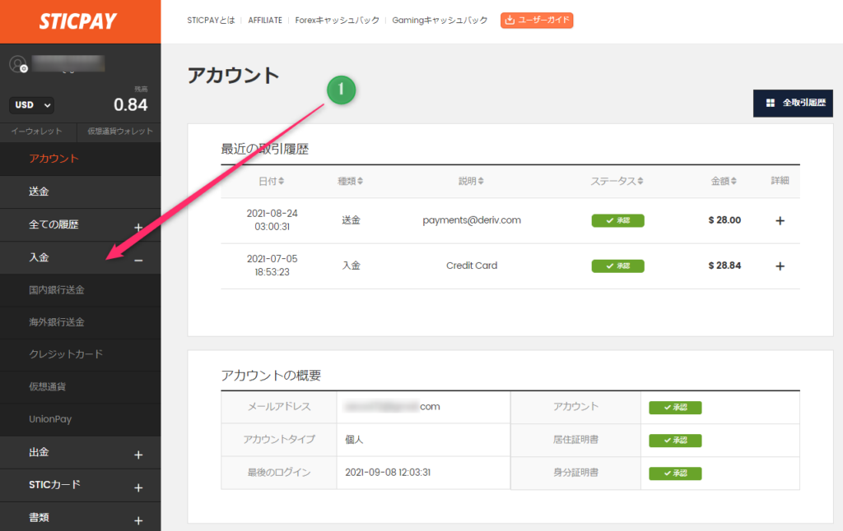Open 海外銀行送金 deposit option
Image resolution: width=843 pixels, height=531 pixels.
point(80,322)
